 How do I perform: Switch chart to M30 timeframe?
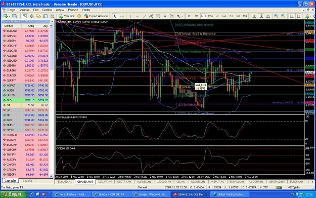click(210, 16)
